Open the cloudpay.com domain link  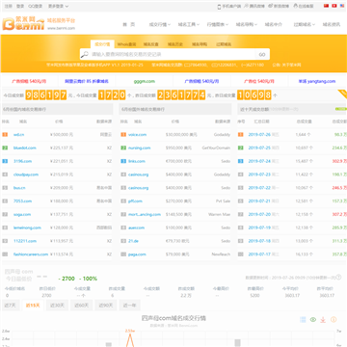[x=26, y=174]
